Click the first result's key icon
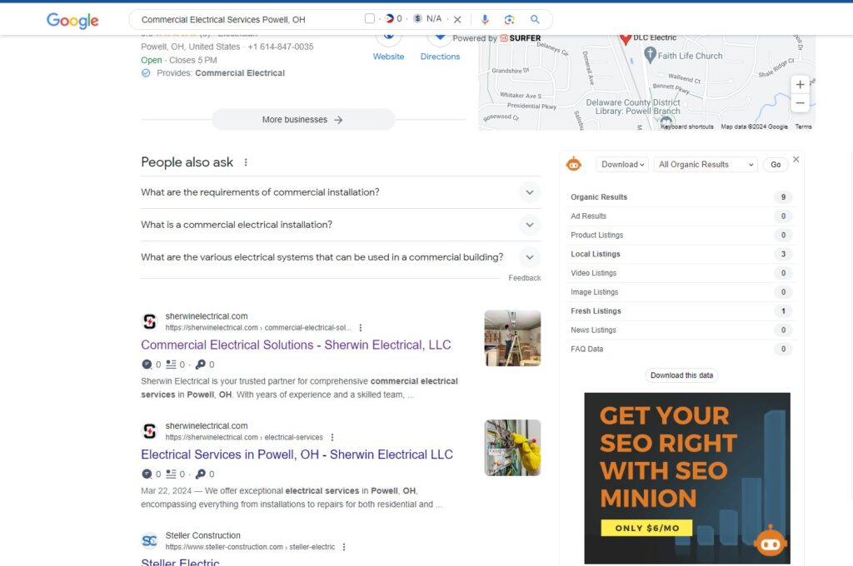The width and height of the screenshot is (853, 566). 200,365
